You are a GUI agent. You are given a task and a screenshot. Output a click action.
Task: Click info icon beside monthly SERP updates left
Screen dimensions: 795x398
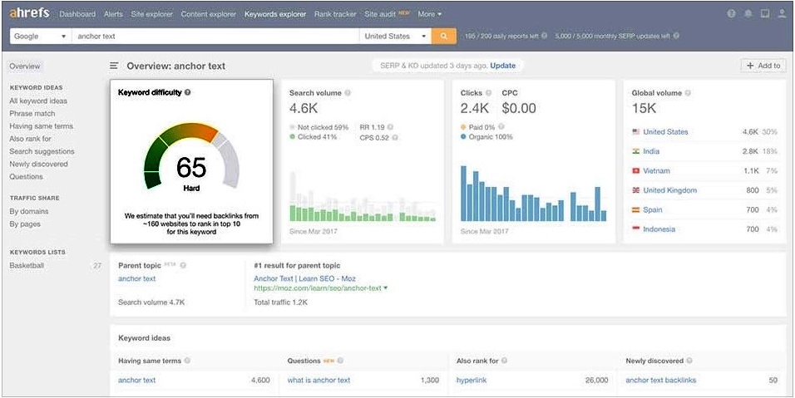coord(676,37)
